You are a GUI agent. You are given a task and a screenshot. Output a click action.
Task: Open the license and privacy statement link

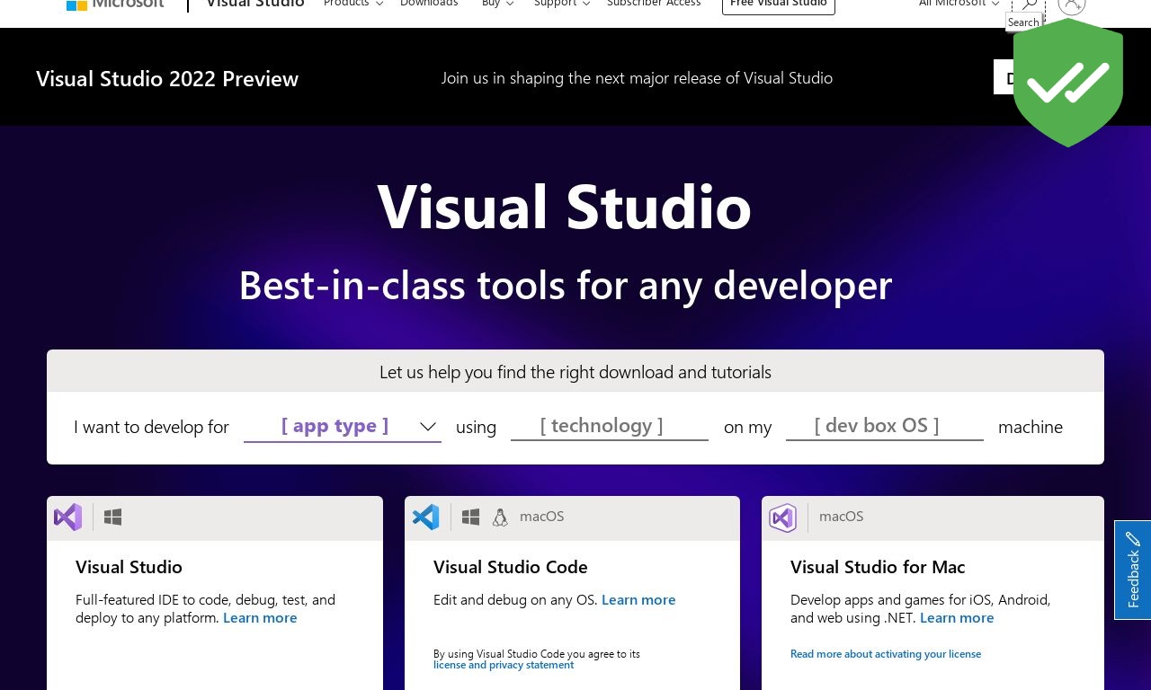coord(504,665)
